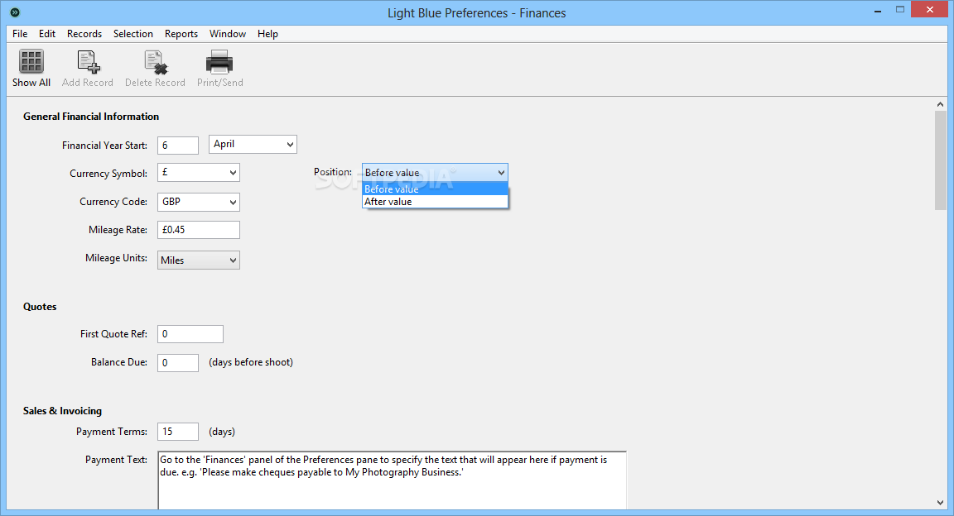Click the Financial Year Start day field

click(x=178, y=146)
